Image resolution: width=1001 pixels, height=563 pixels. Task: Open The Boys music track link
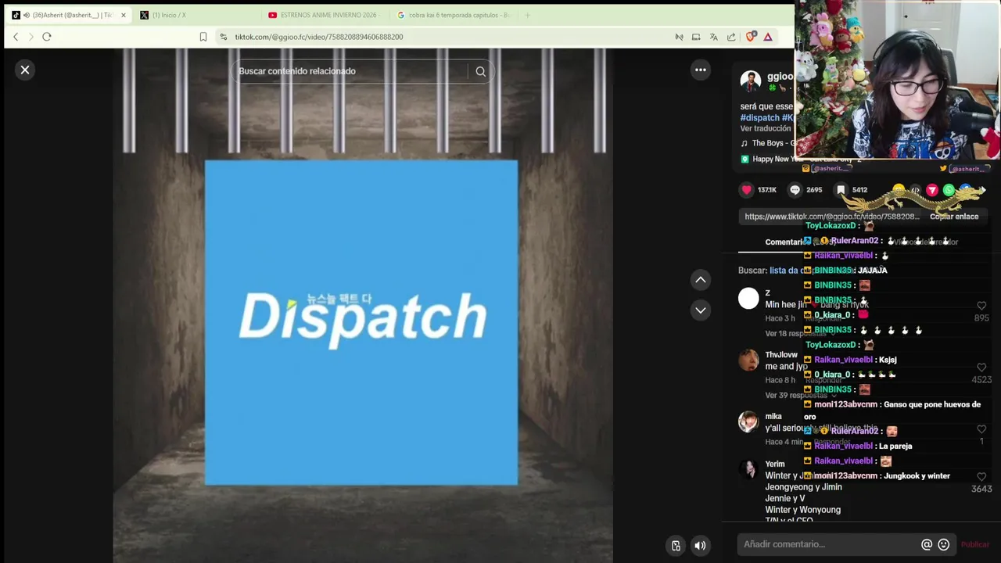(768, 144)
